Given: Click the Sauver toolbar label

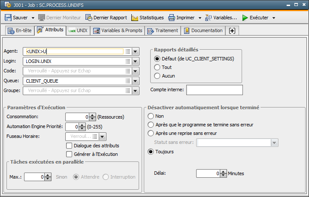Looking at the screenshot, I should (20, 18).
